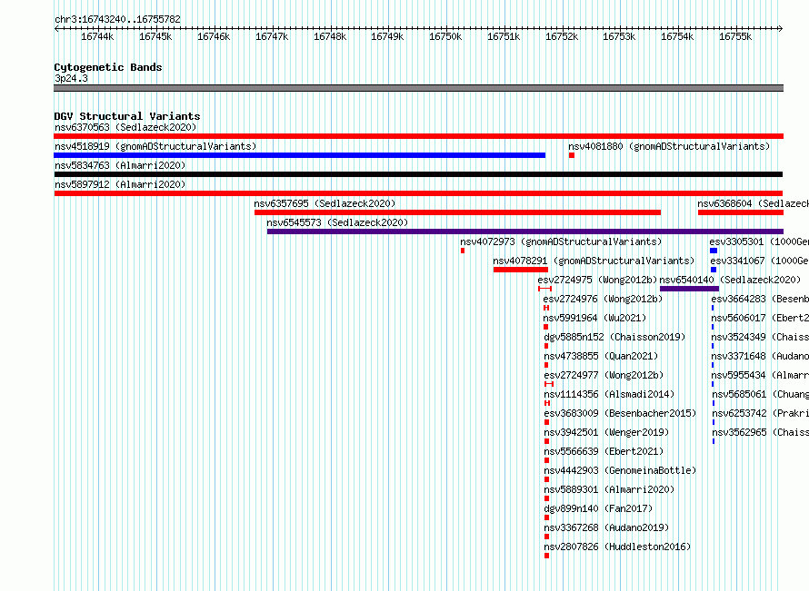Click the esv2724976 (Wong2012b) label
Viewport: 809px width, 591px height.
[x=603, y=299]
